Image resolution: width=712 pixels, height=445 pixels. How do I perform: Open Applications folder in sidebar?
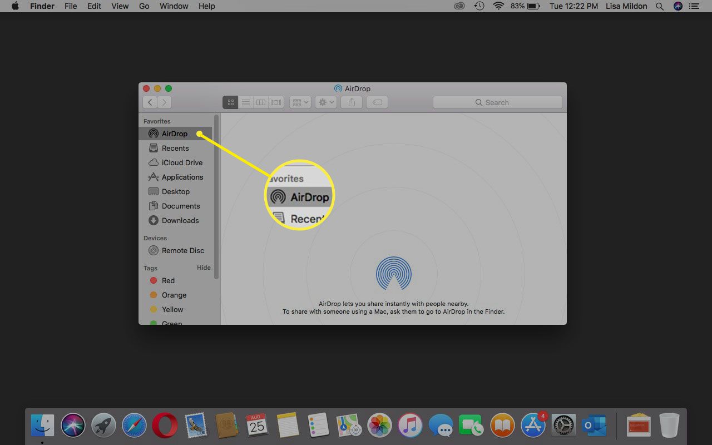[x=175, y=177]
